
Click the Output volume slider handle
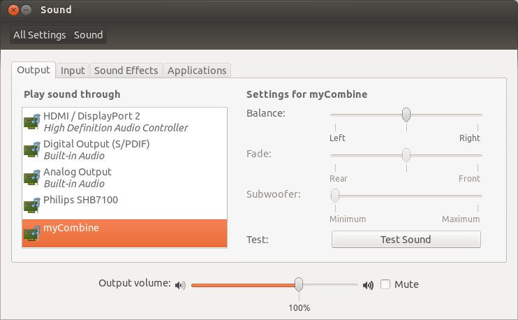click(x=299, y=284)
